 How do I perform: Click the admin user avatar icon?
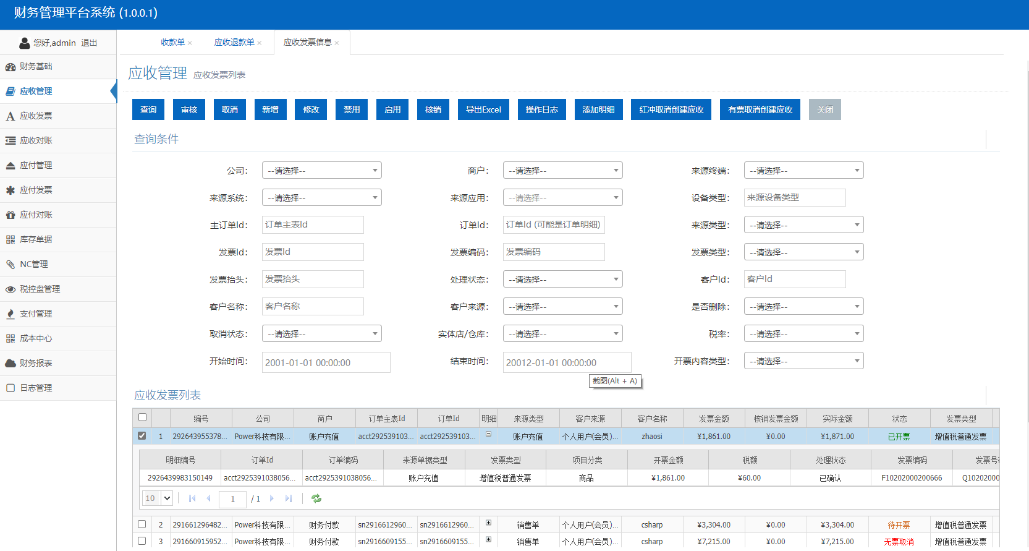coord(25,43)
